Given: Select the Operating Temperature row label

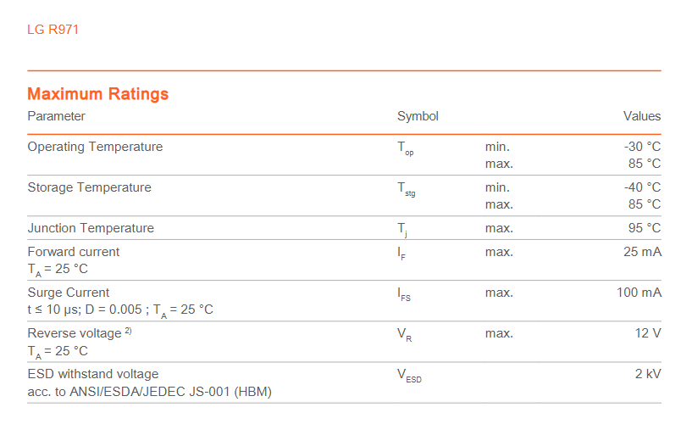Looking at the screenshot, I should click(95, 147).
